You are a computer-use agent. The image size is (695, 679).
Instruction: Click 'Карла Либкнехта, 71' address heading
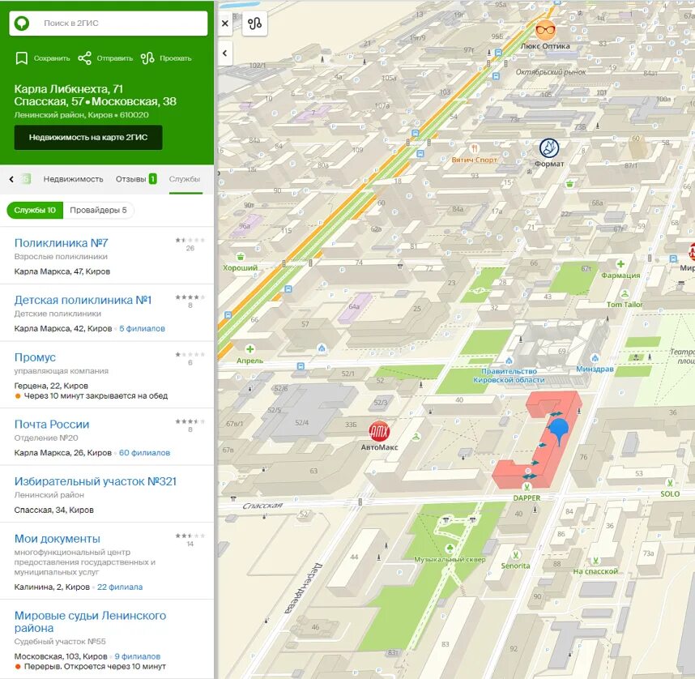coord(68,89)
